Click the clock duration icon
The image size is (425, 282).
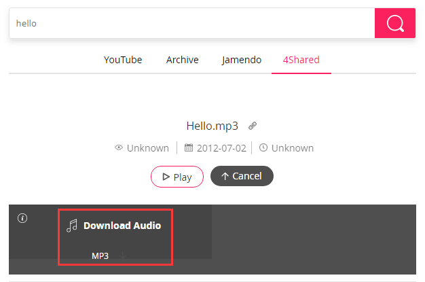pos(263,147)
